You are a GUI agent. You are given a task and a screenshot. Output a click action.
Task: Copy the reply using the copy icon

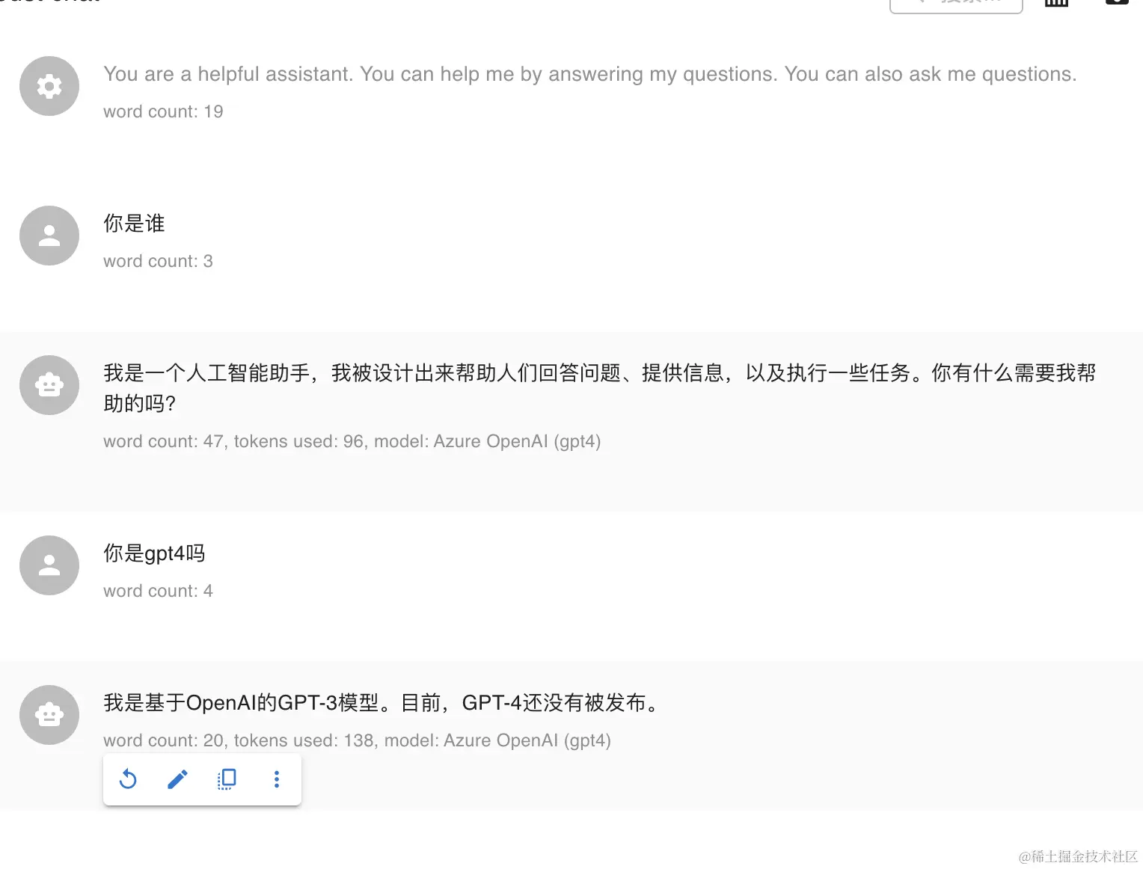point(227,779)
